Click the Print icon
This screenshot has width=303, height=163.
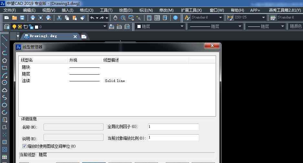point(33,18)
